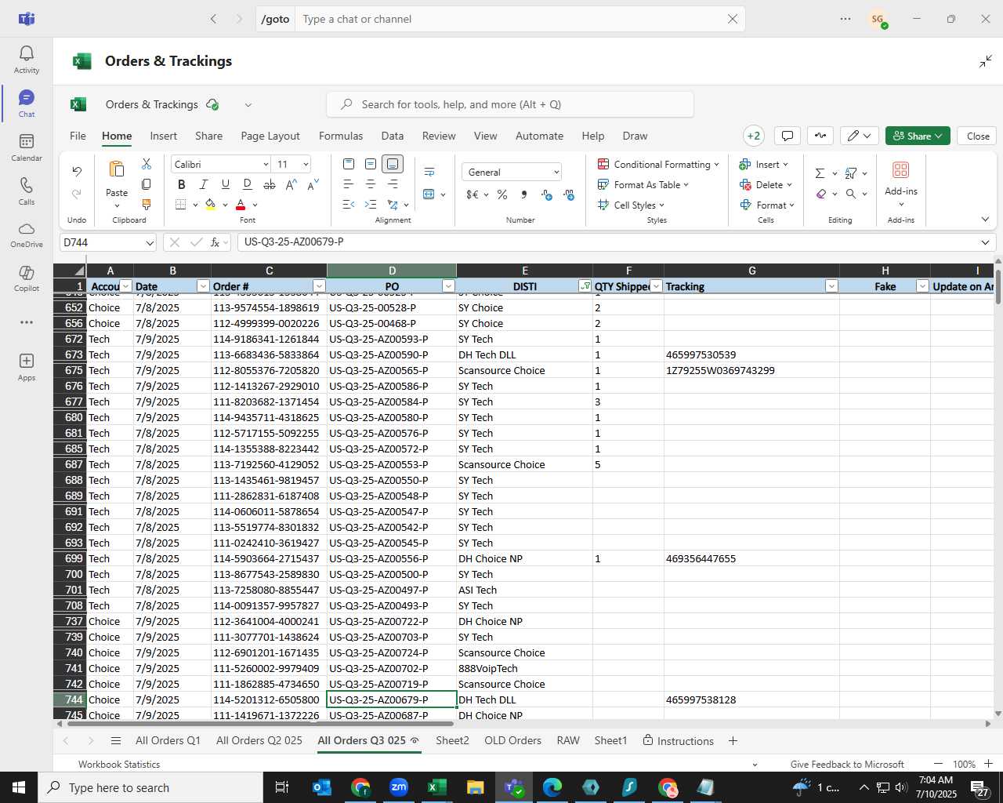Align text right in cell
This screenshot has height=803, width=1003.
pos(393,184)
